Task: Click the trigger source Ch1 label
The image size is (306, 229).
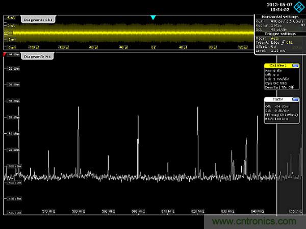Action: pyautogui.click(x=290, y=42)
